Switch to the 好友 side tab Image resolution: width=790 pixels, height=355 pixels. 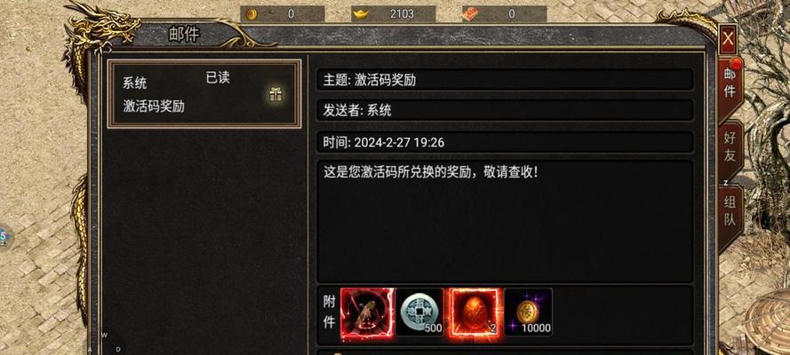pos(730,146)
